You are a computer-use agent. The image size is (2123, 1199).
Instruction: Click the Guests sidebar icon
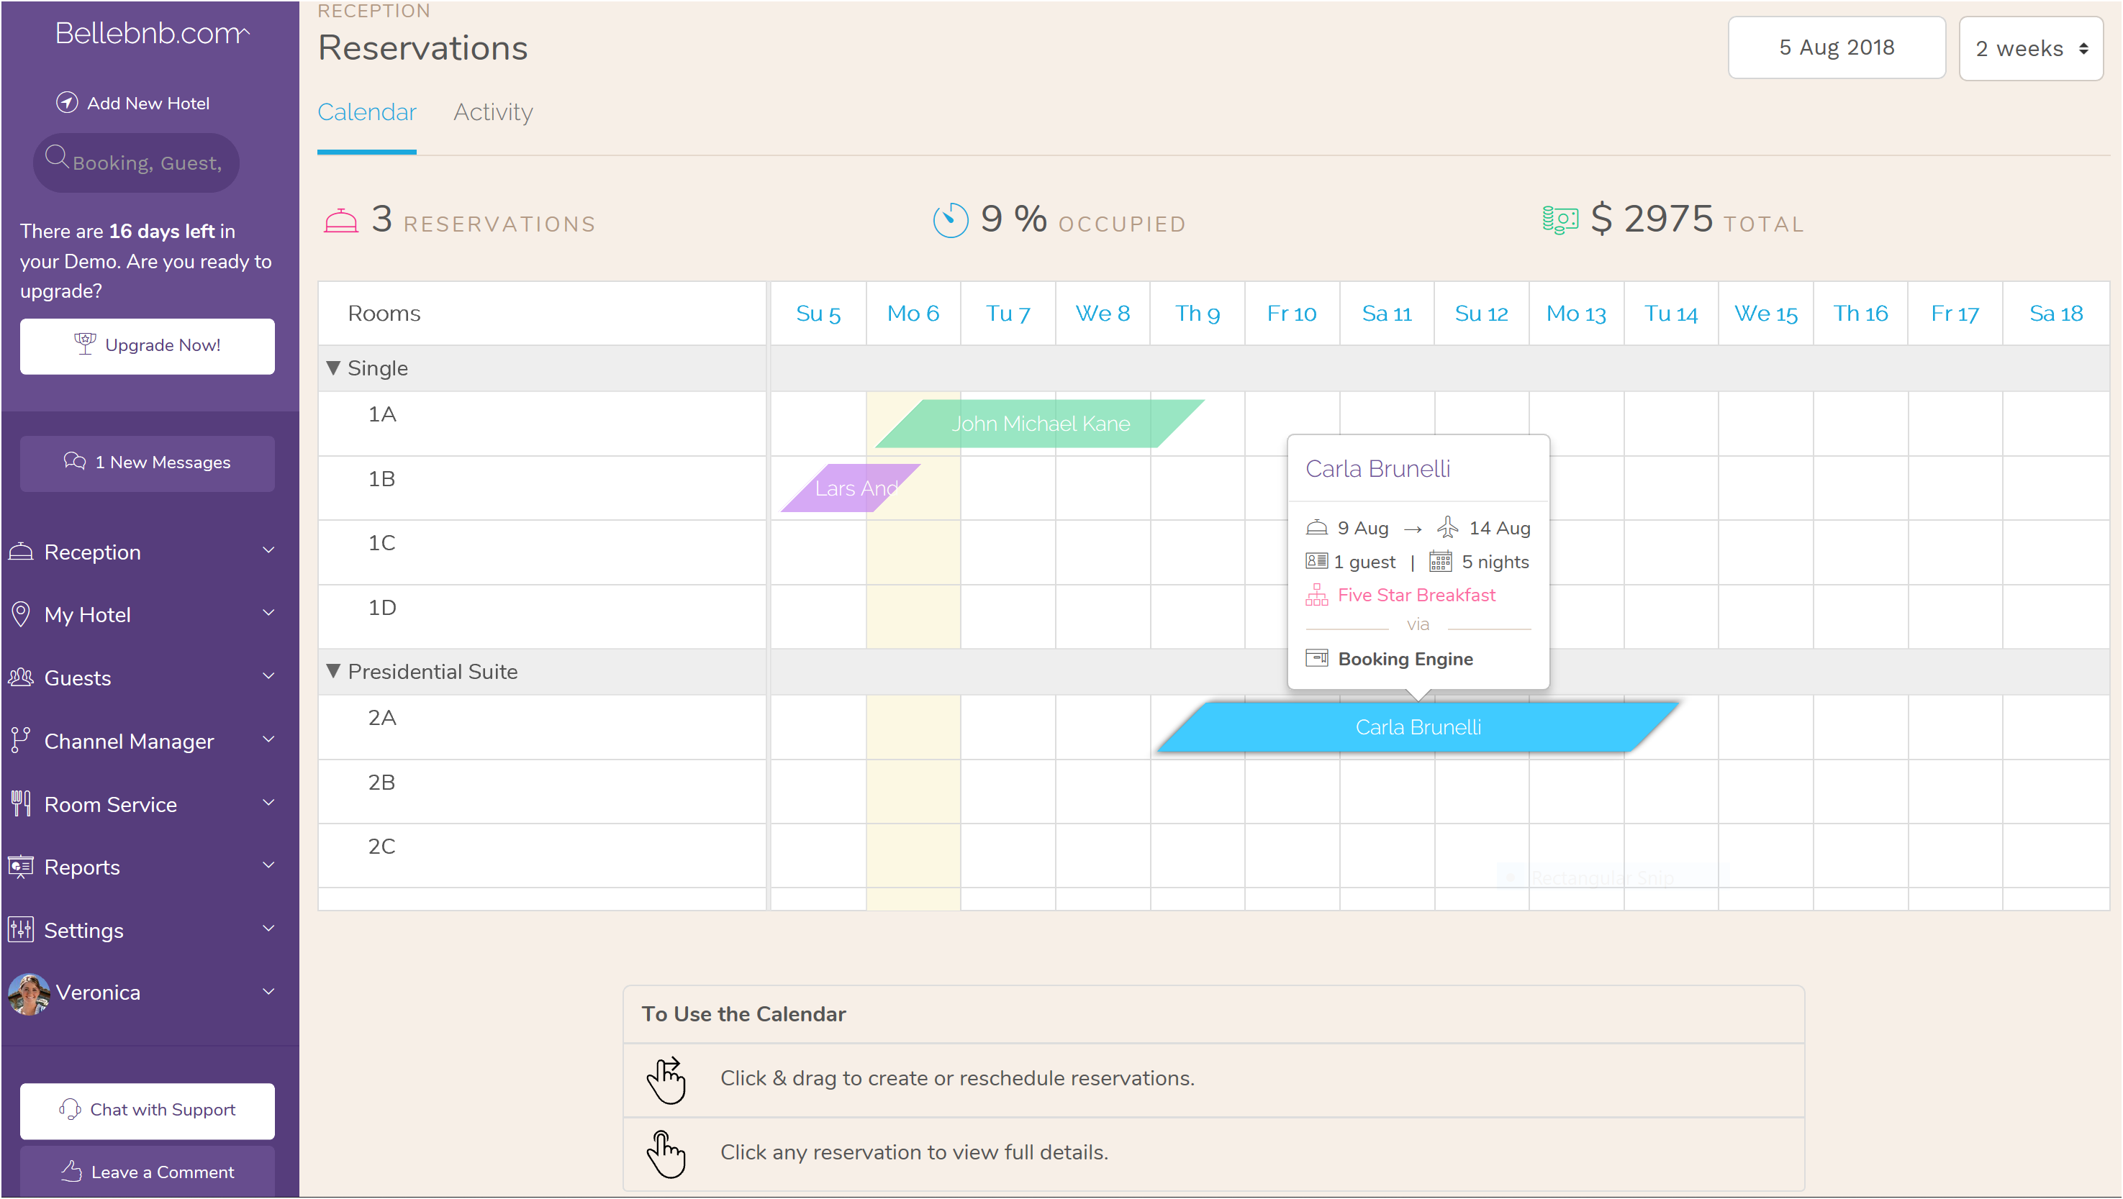tap(23, 678)
